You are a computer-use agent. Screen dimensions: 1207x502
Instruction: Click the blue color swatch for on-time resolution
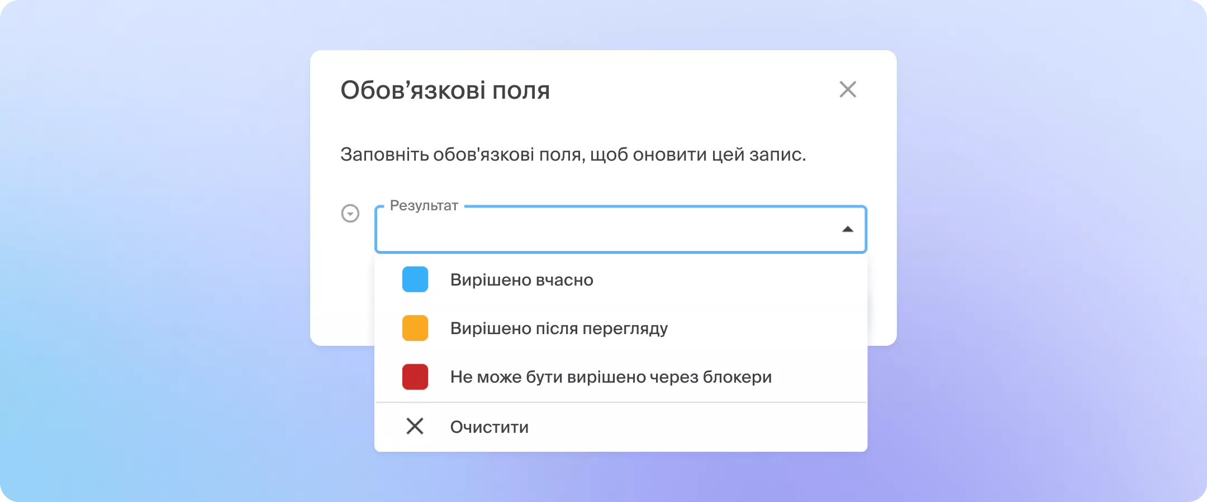click(x=414, y=279)
